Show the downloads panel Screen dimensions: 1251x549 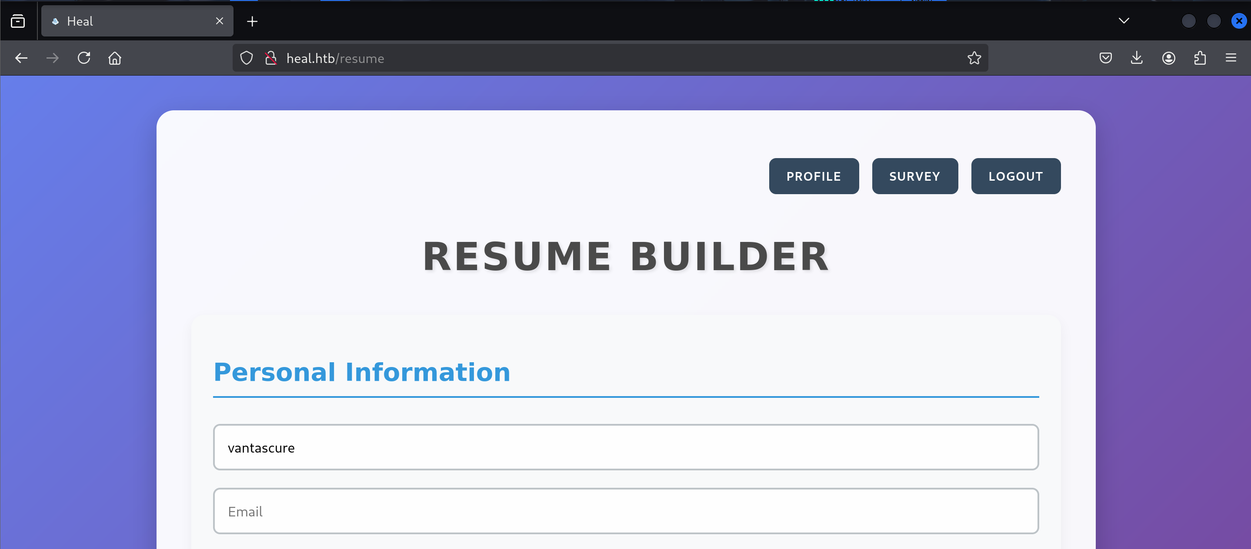coord(1136,58)
